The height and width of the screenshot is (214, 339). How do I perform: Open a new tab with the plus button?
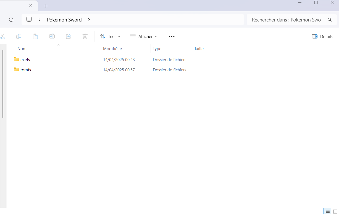tap(46, 6)
